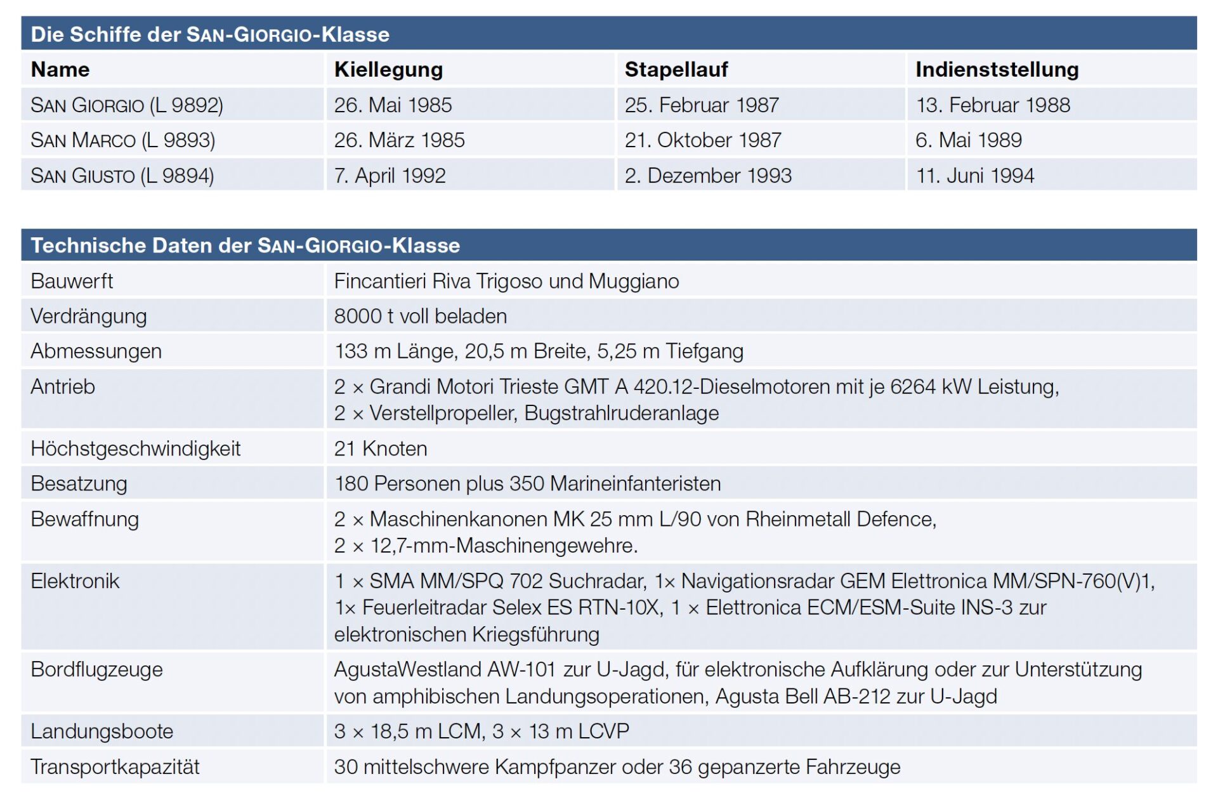Click the 'San Marco (L 9893)' cell
Image resolution: width=1218 pixels, height=812 pixels.
[123, 140]
